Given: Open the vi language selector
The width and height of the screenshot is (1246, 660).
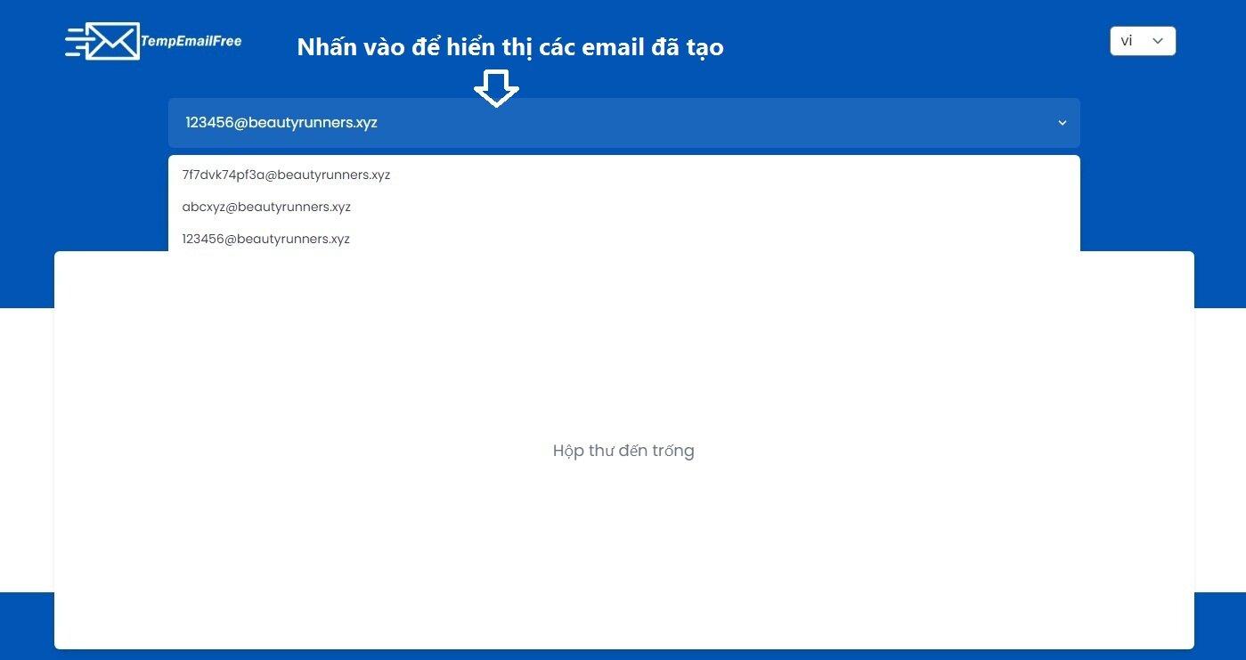Looking at the screenshot, I should (x=1143, y=41).
